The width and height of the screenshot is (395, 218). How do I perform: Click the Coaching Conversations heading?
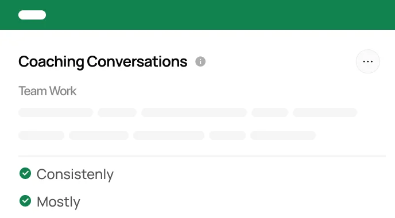pyautogui.click(x=103, y=62)
